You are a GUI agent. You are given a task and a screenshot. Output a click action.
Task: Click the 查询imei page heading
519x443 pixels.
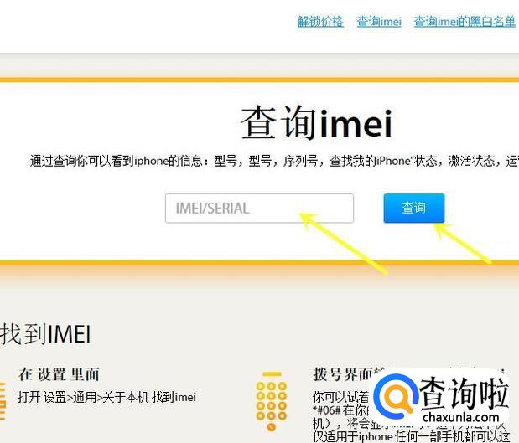point(316,122)
